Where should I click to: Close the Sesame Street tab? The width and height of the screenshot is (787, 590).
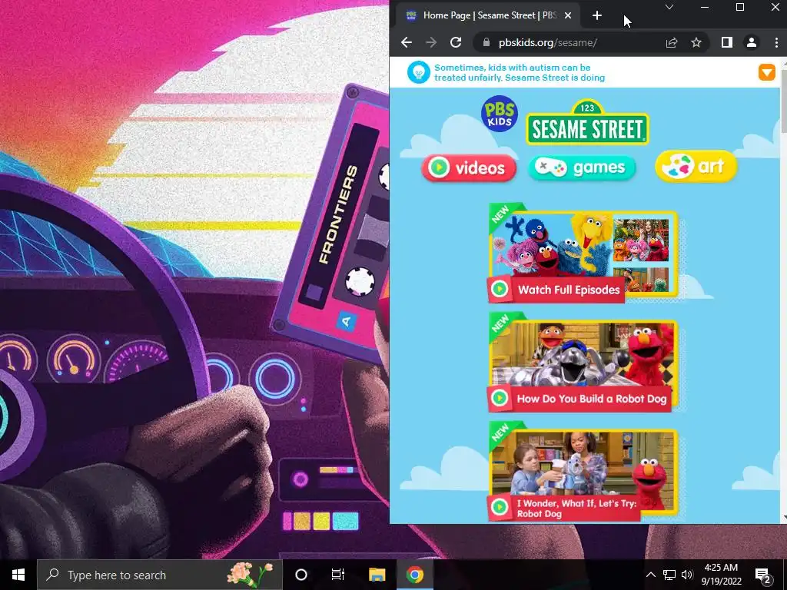[x=568, y=15]
